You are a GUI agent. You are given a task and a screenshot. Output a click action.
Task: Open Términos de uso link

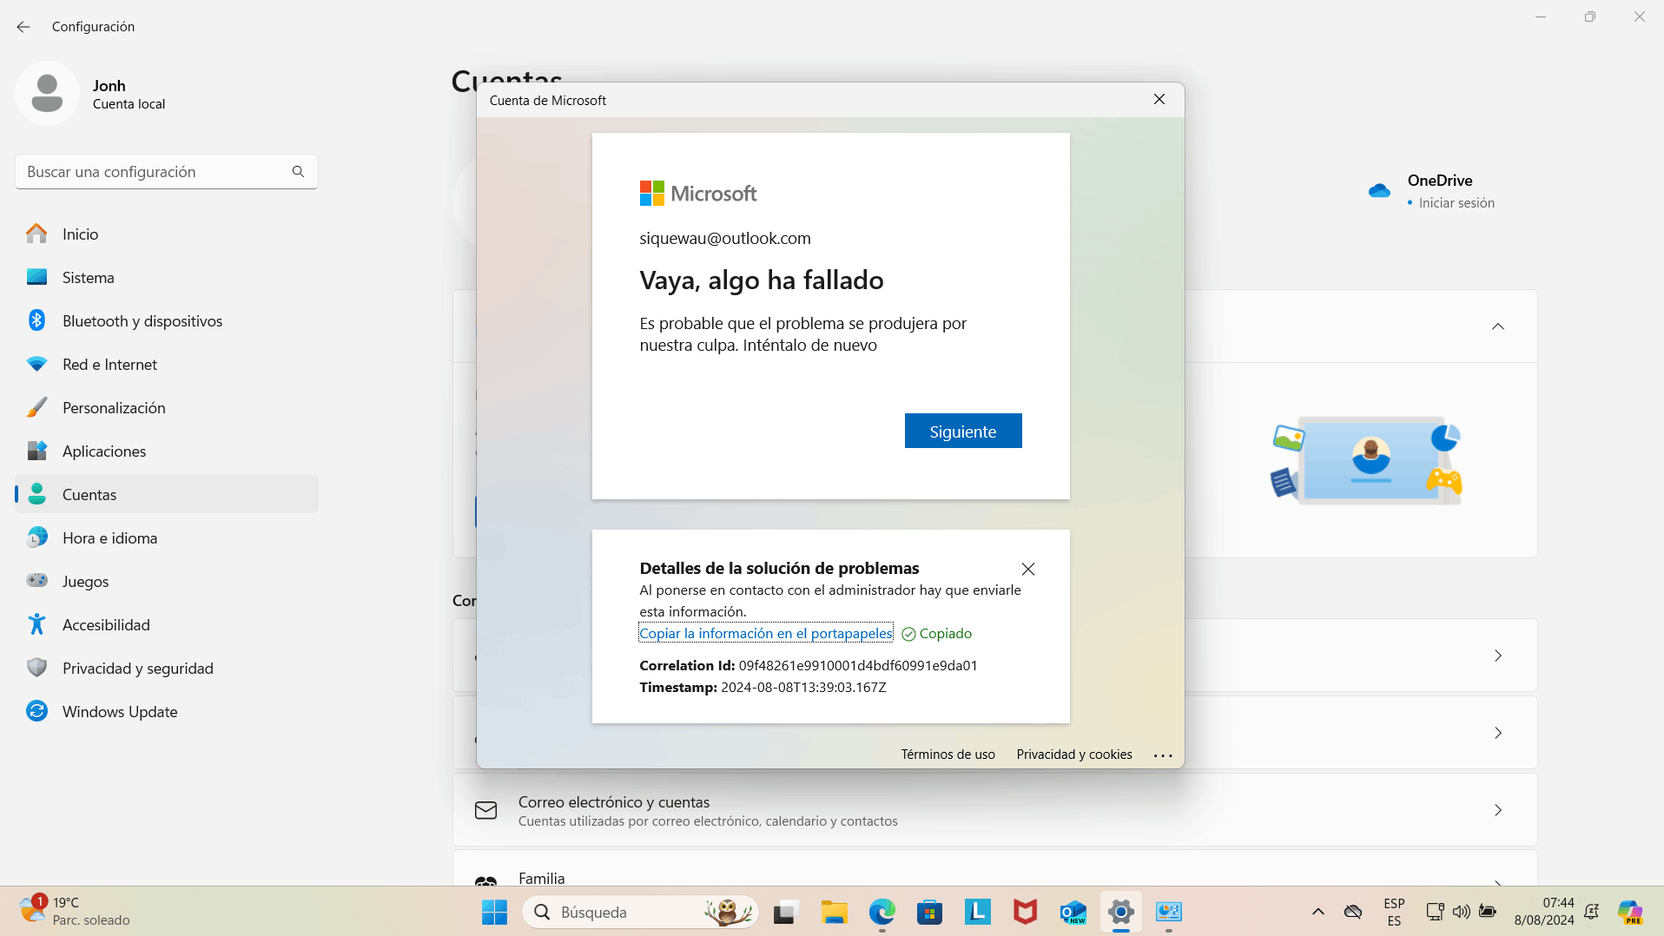coord(948,755)
